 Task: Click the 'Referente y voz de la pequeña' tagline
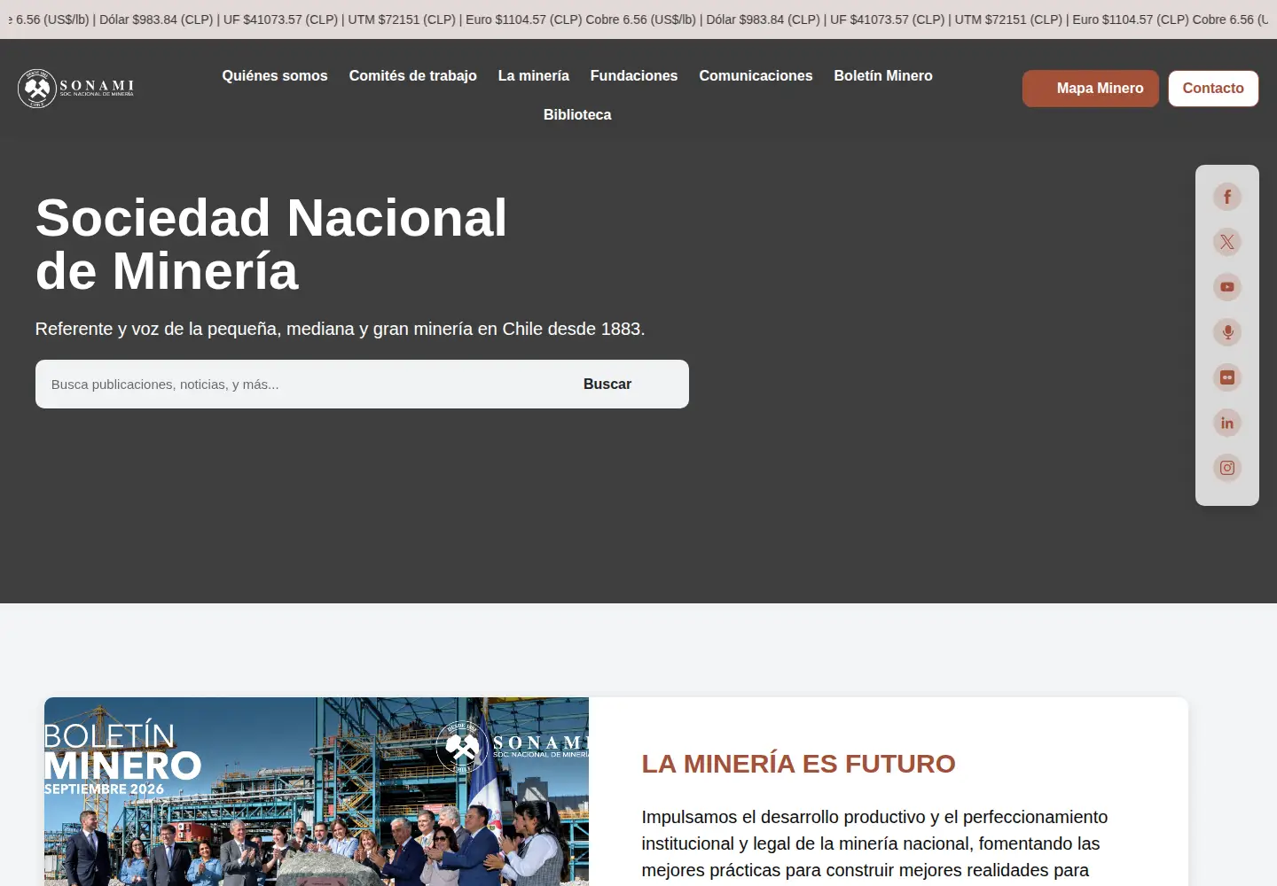(x=340, y=329)
